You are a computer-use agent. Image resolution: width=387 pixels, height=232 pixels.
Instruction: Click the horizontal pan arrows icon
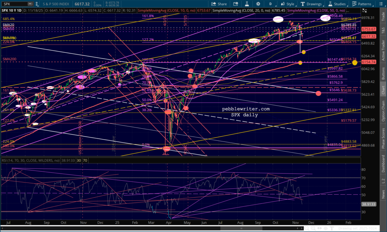point(319,228)
